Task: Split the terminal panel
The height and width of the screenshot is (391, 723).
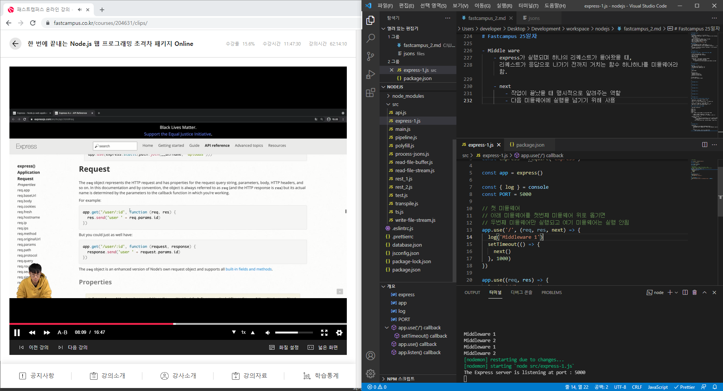Action: click(x=685, y=292)
